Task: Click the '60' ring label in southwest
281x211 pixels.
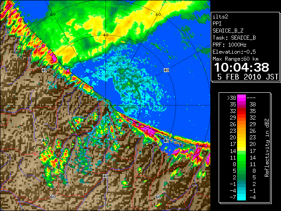Action: tap(53, 197)
